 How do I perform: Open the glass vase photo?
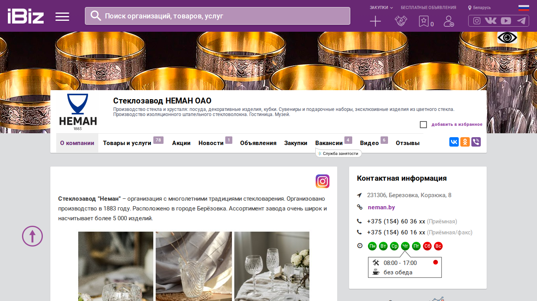click(x=194, y=266)
